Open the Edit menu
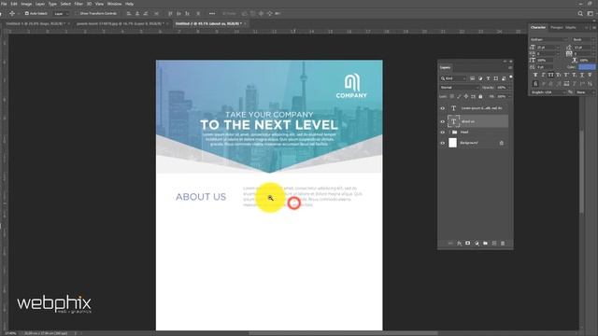 14,4
